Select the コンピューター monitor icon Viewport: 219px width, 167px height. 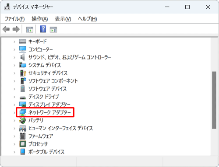(23, 49)
